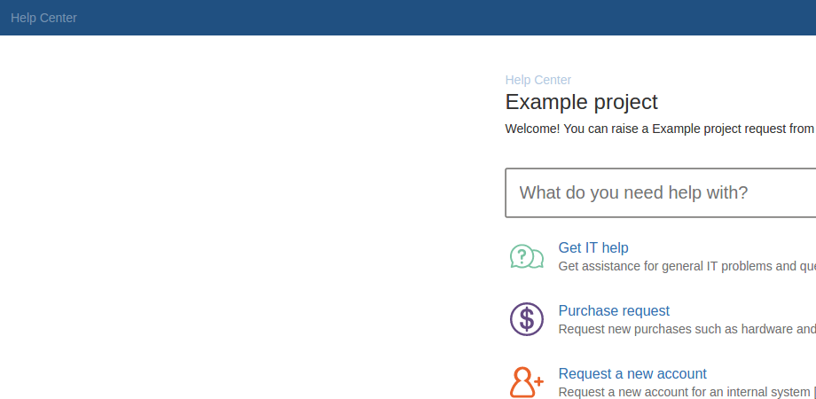Open the Get IT help request
This screenshot has height=399, width=816.
593,247
